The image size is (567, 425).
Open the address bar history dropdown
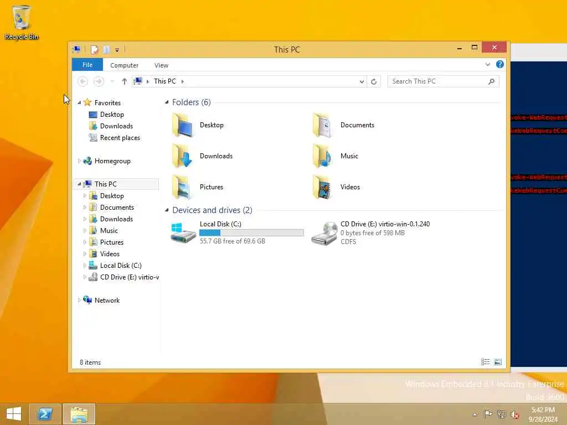pos(362,82)
